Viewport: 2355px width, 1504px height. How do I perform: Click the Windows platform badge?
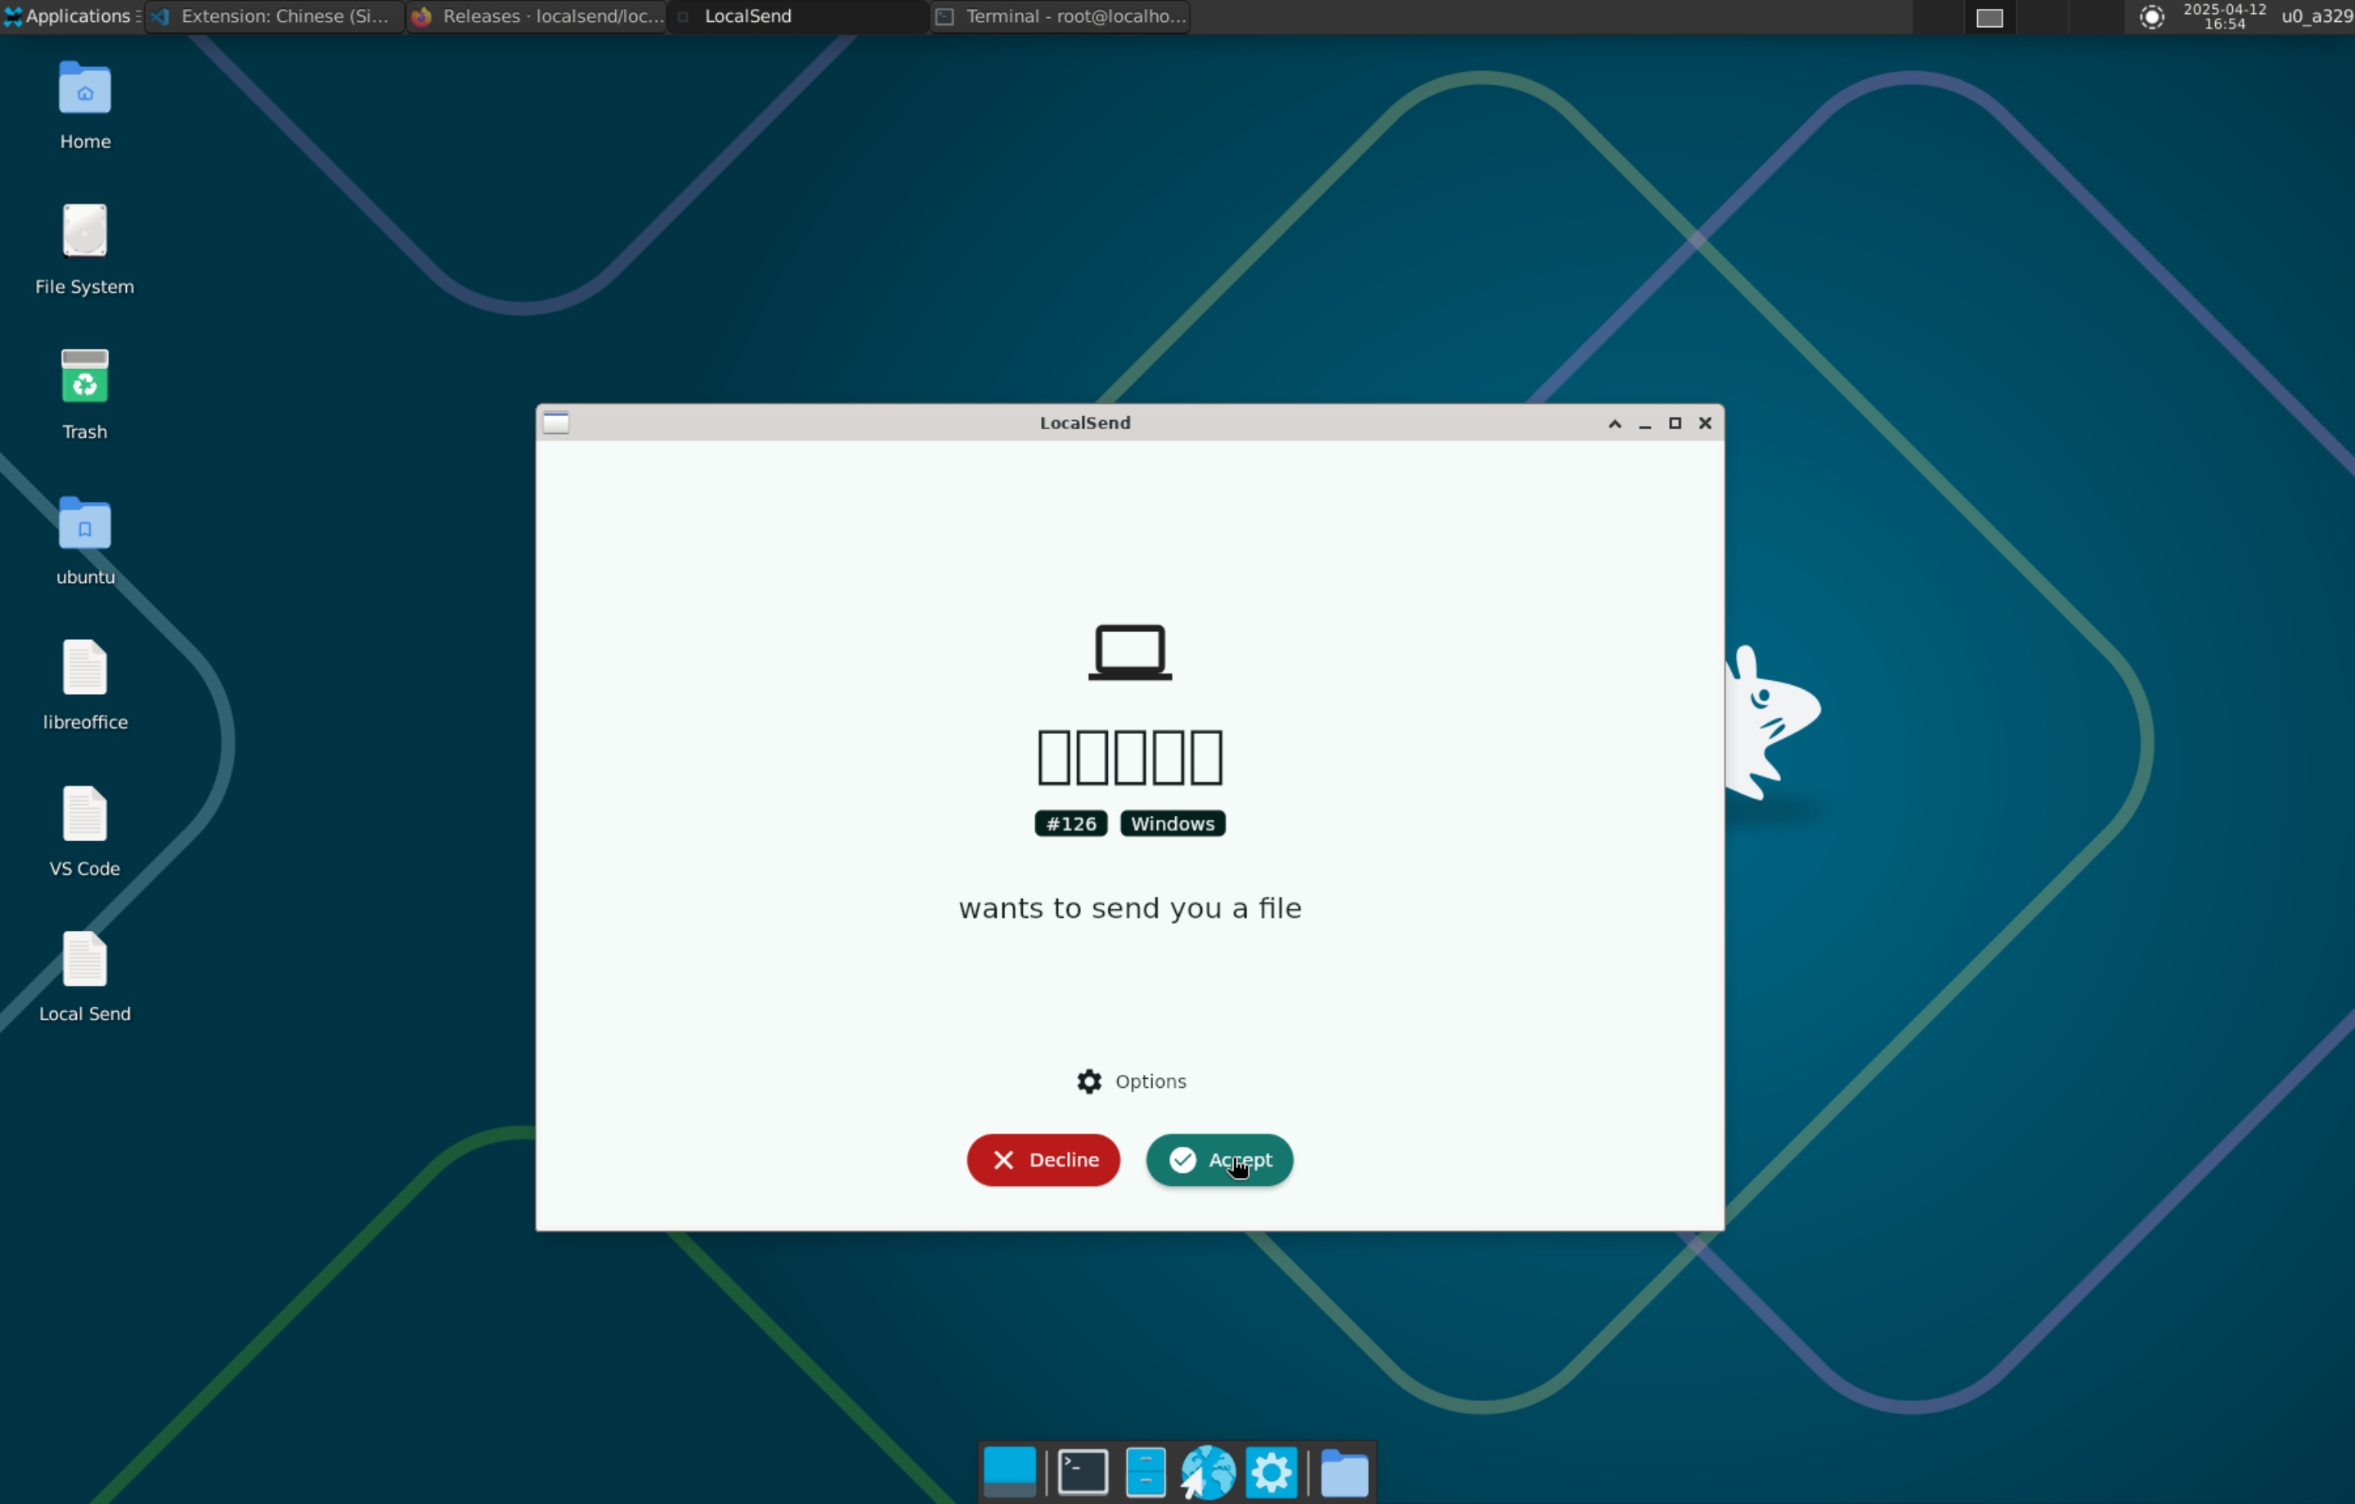click(x=1172, y=823)
